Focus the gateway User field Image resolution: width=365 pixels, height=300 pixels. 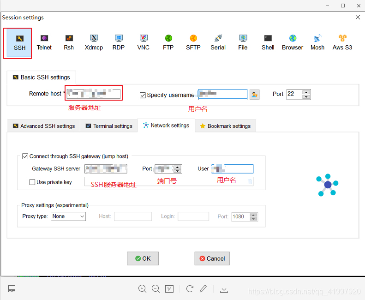point(232,169)
